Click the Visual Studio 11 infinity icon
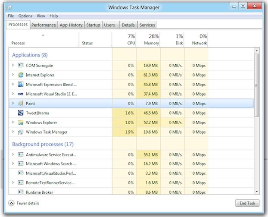 tap(21, 94)
